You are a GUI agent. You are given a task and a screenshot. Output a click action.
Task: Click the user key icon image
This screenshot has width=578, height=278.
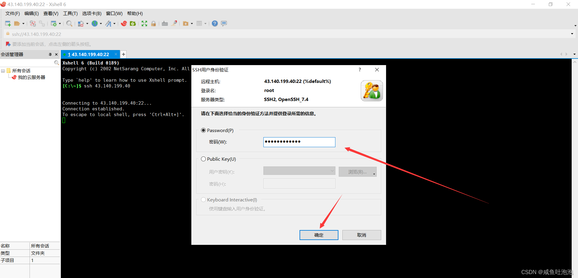(x=372, y=91)
